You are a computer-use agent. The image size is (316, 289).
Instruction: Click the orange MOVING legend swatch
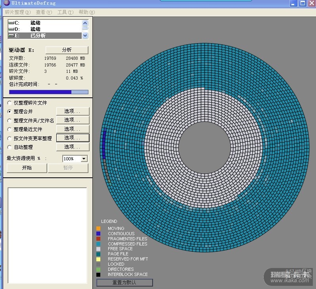(x=98, y=228)
